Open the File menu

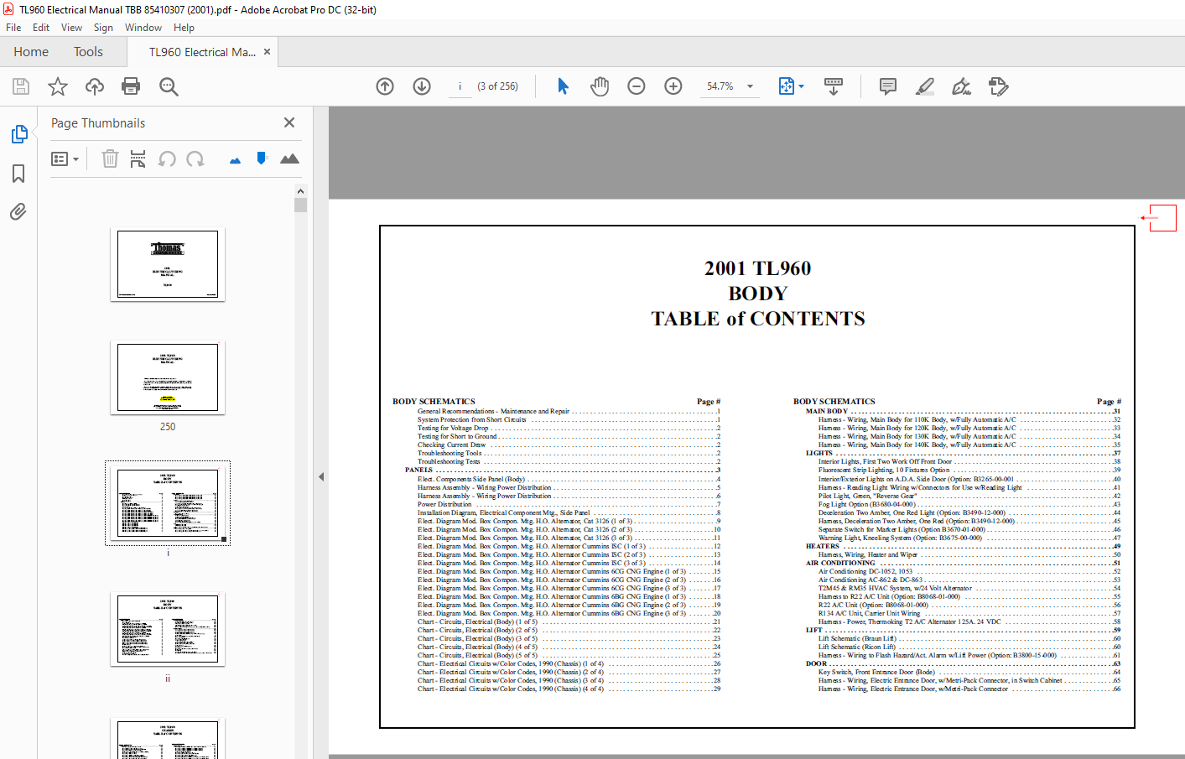point(13,28)
